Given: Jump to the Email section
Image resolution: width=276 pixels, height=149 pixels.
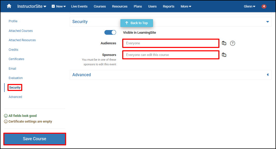Looking at the screenshot, I should [x=12, y=68].
